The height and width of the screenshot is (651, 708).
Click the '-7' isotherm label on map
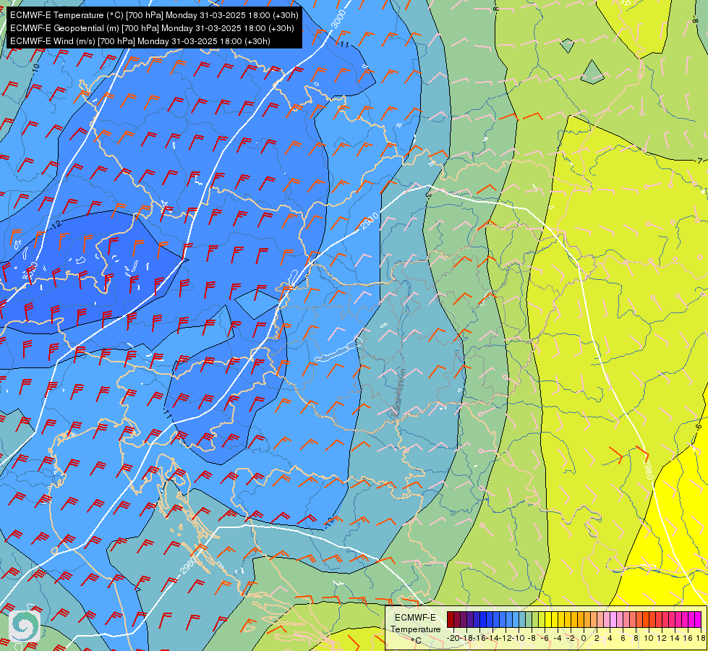point(699,161)
